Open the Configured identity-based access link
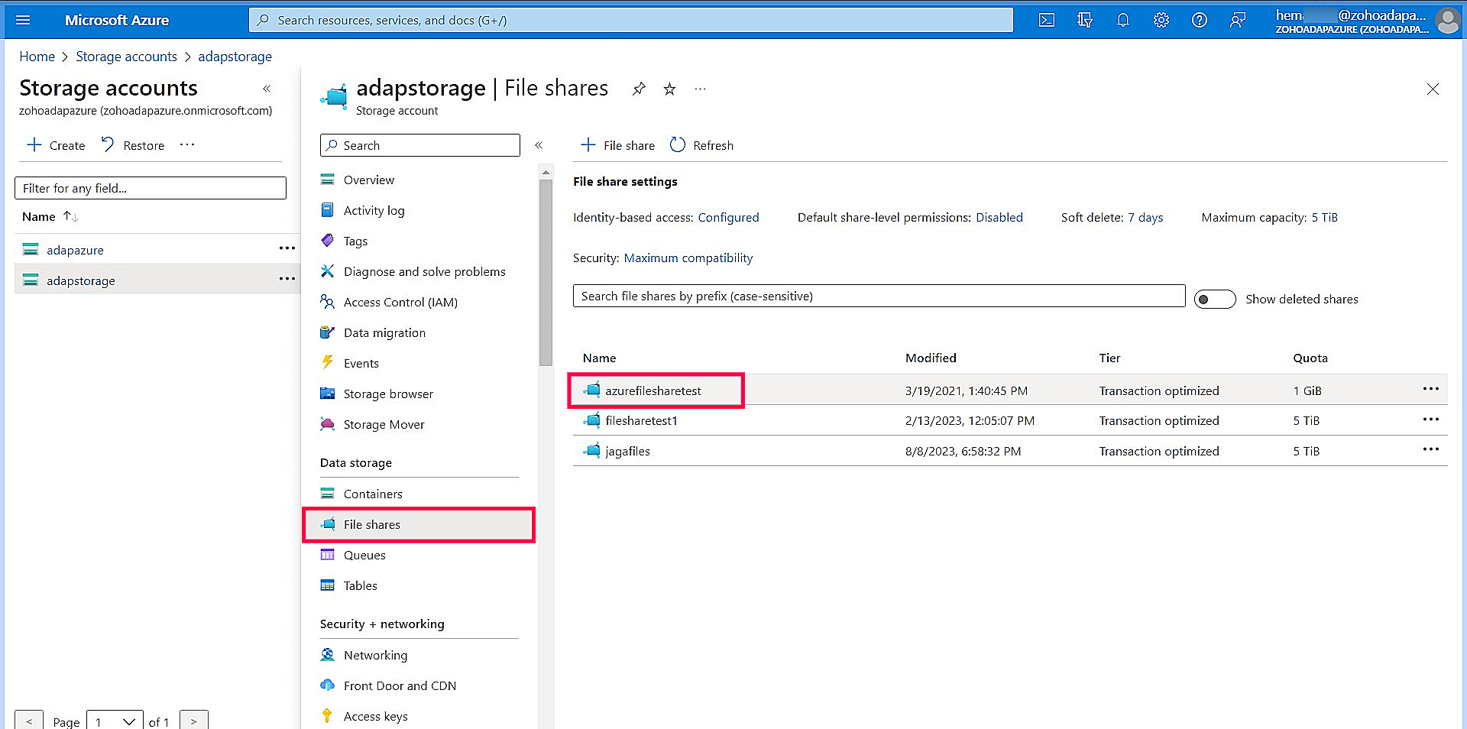Image resolution: width=1467 pixels, height=729 pixels. (x=728, y=217)
